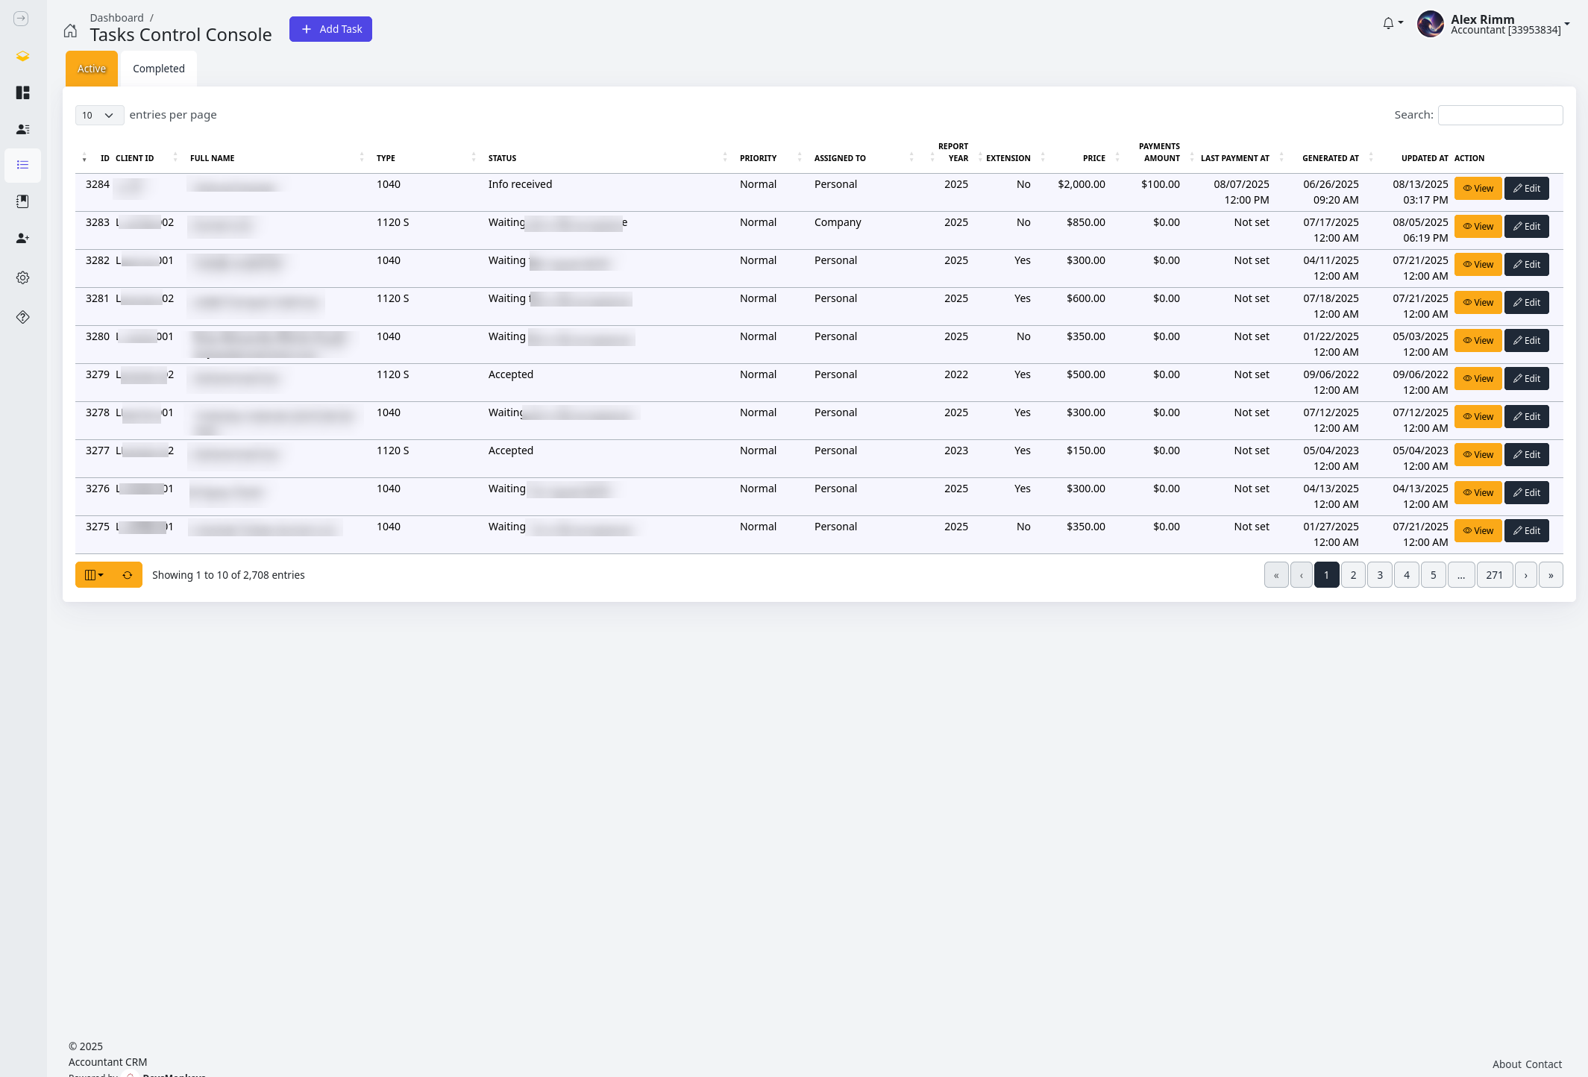
Task: Select the add-client person icon in sidebar
Action: coord(22,238)
